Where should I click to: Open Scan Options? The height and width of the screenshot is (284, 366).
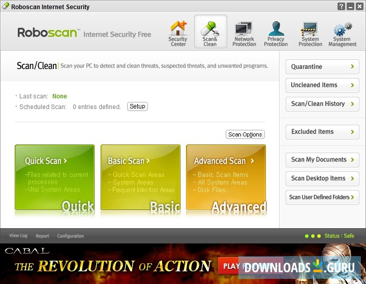point(245,134)
